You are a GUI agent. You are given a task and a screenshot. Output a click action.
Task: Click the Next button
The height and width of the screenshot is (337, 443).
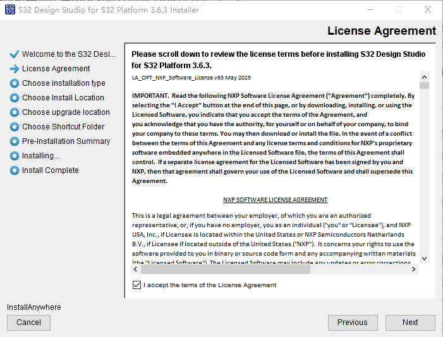[x=410, y=322]
